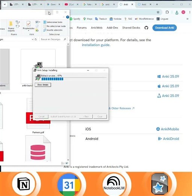Switch to the YouTube tab

(x=71, y=5)
